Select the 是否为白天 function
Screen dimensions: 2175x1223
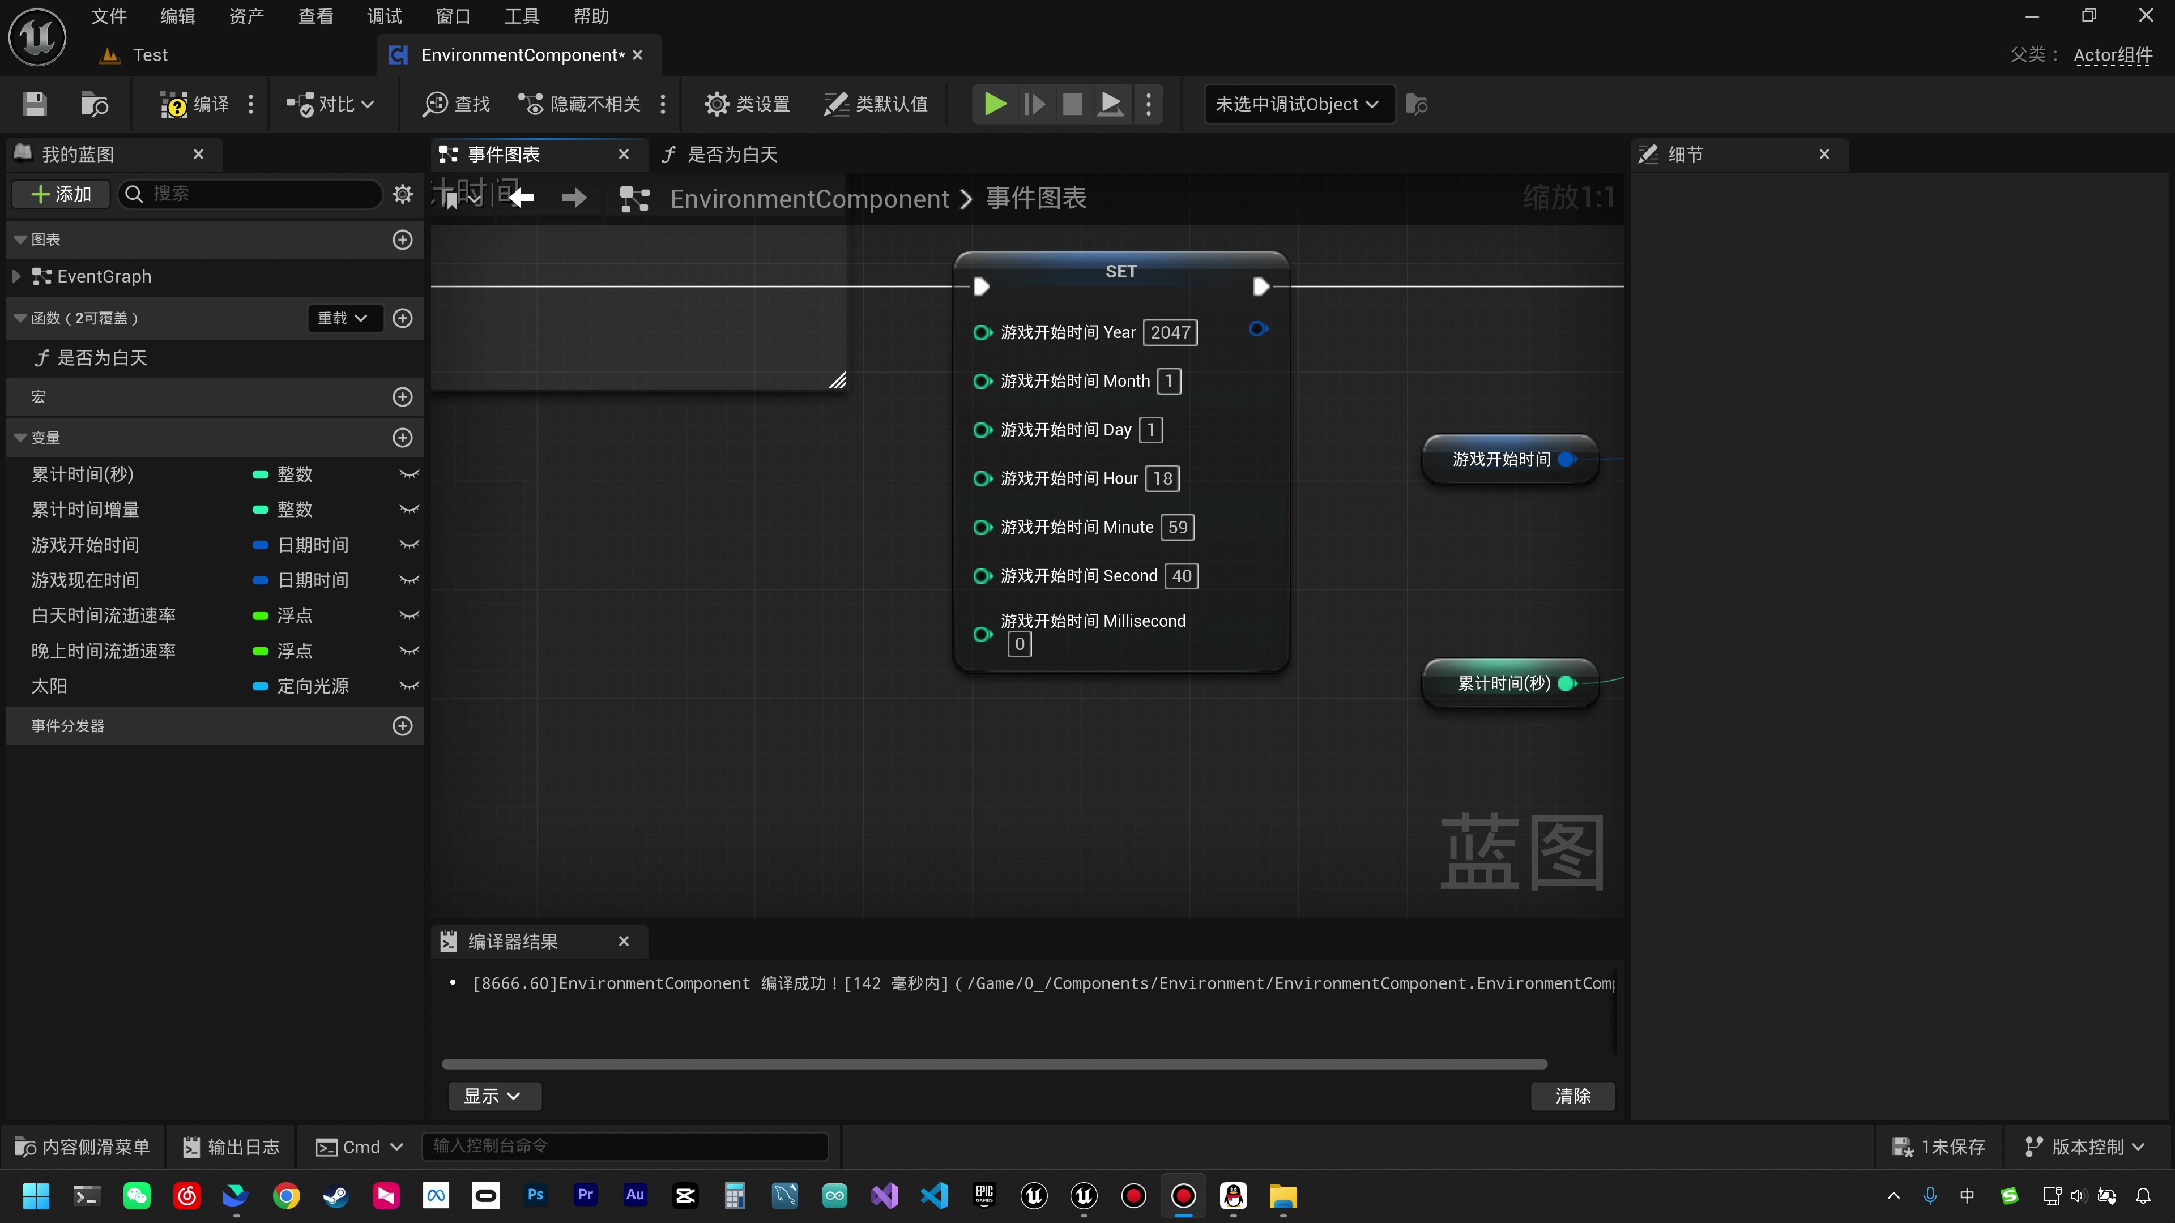pyautogui.click(x=102, y=358)
